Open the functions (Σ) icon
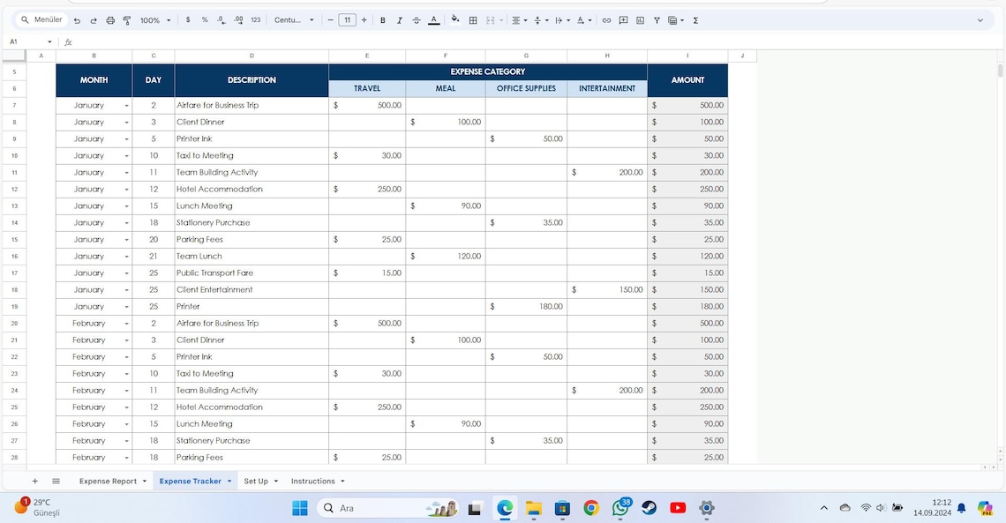 point(695,19)
